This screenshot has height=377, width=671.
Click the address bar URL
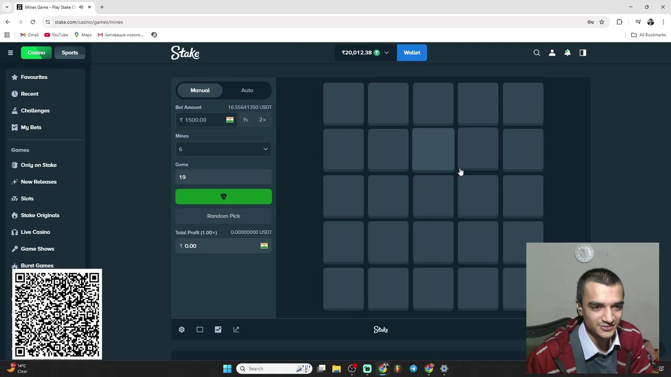pyautogui.click(x=89, y=22)
